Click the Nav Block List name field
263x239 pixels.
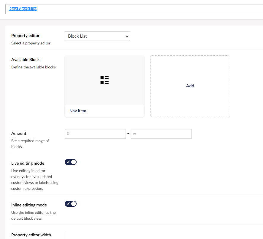[134, 9]
